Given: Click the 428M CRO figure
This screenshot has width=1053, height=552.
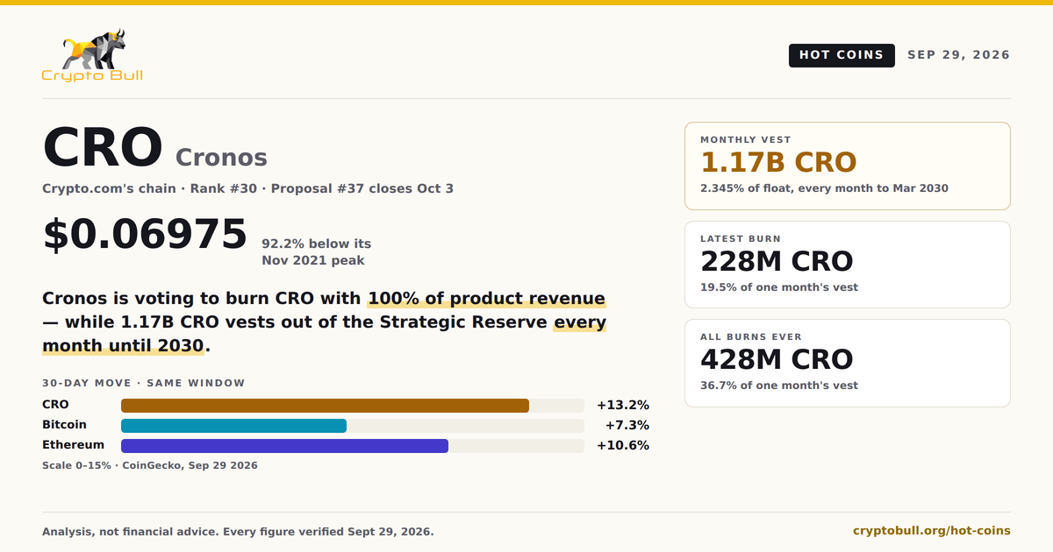Looking at the screenshot, I should coord(777,359).
